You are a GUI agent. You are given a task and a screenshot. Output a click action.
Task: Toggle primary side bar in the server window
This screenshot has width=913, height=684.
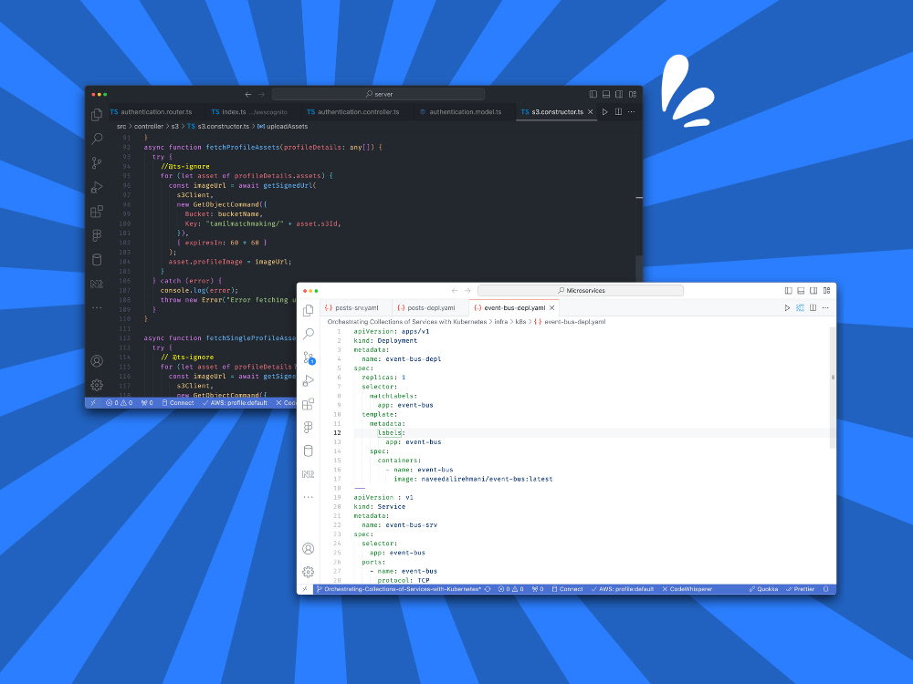[x=593, y=94]
